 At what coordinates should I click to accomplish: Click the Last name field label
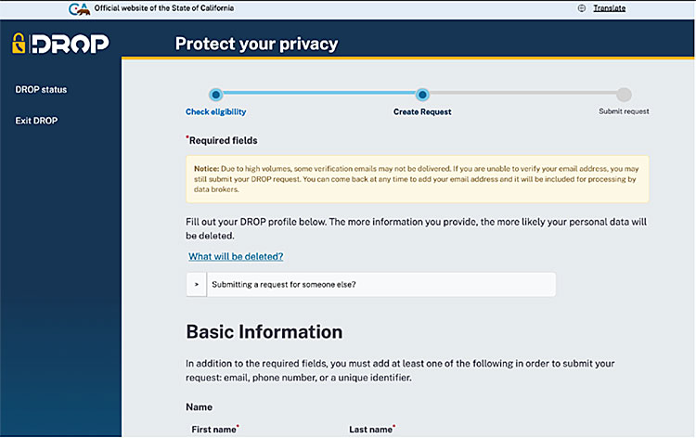click(371, 430)
